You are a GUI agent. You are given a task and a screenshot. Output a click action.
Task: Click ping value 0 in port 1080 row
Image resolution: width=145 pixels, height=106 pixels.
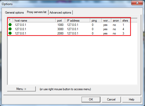click(x=93, y=25)
